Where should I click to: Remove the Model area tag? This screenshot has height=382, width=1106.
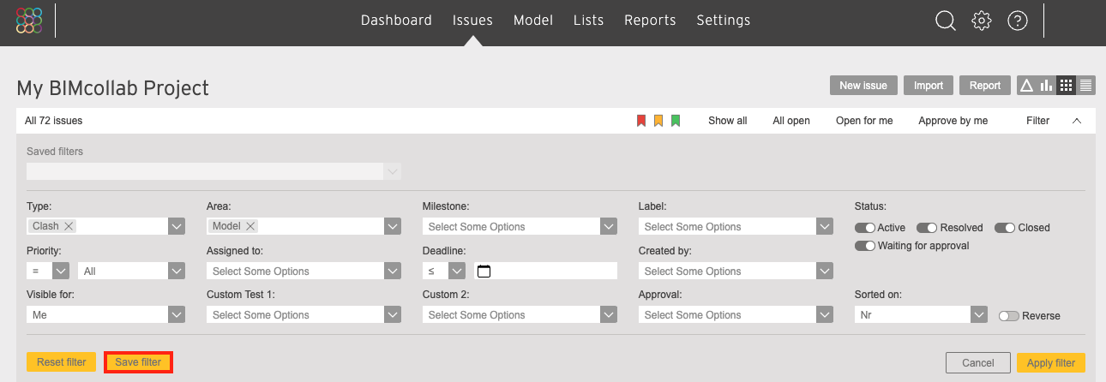(x=250, y=226)
